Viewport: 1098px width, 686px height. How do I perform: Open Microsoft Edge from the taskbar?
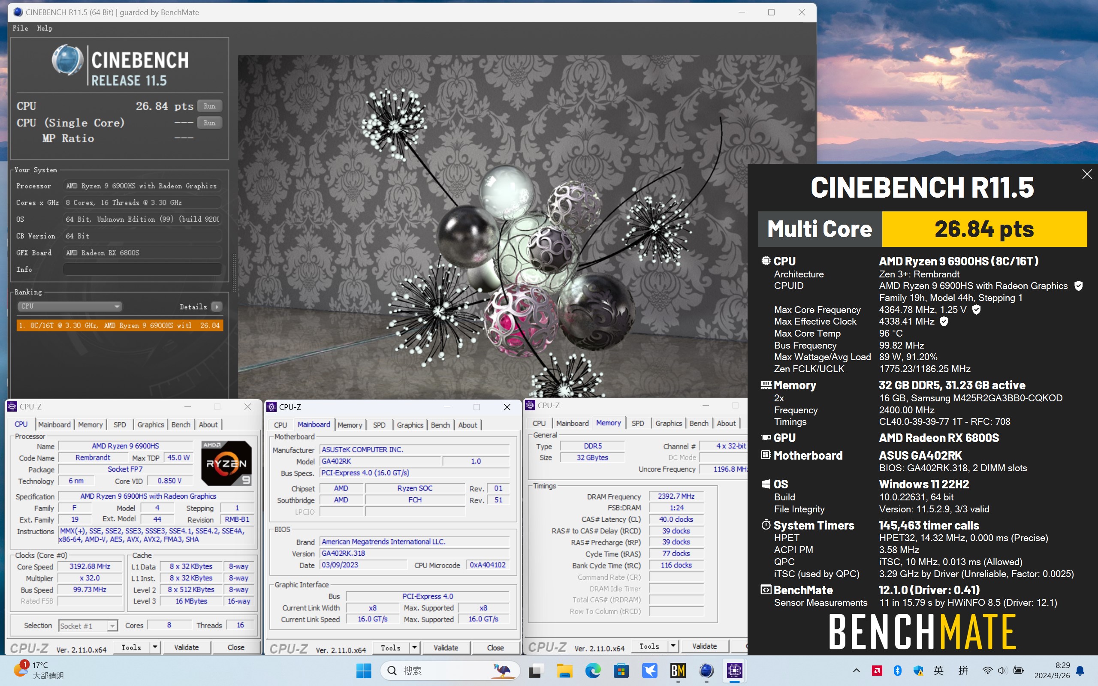(x=593, y=671)
